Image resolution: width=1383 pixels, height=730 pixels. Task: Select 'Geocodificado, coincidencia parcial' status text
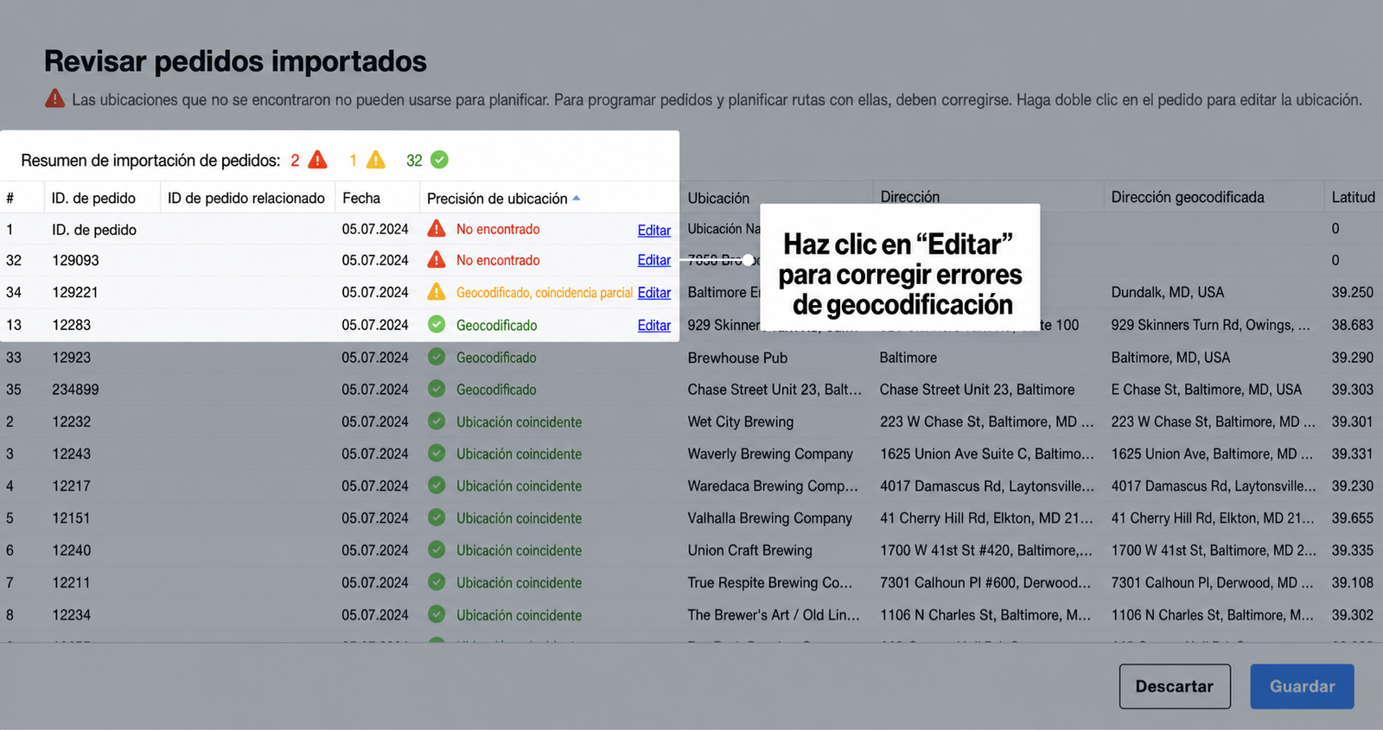[545, 293]
